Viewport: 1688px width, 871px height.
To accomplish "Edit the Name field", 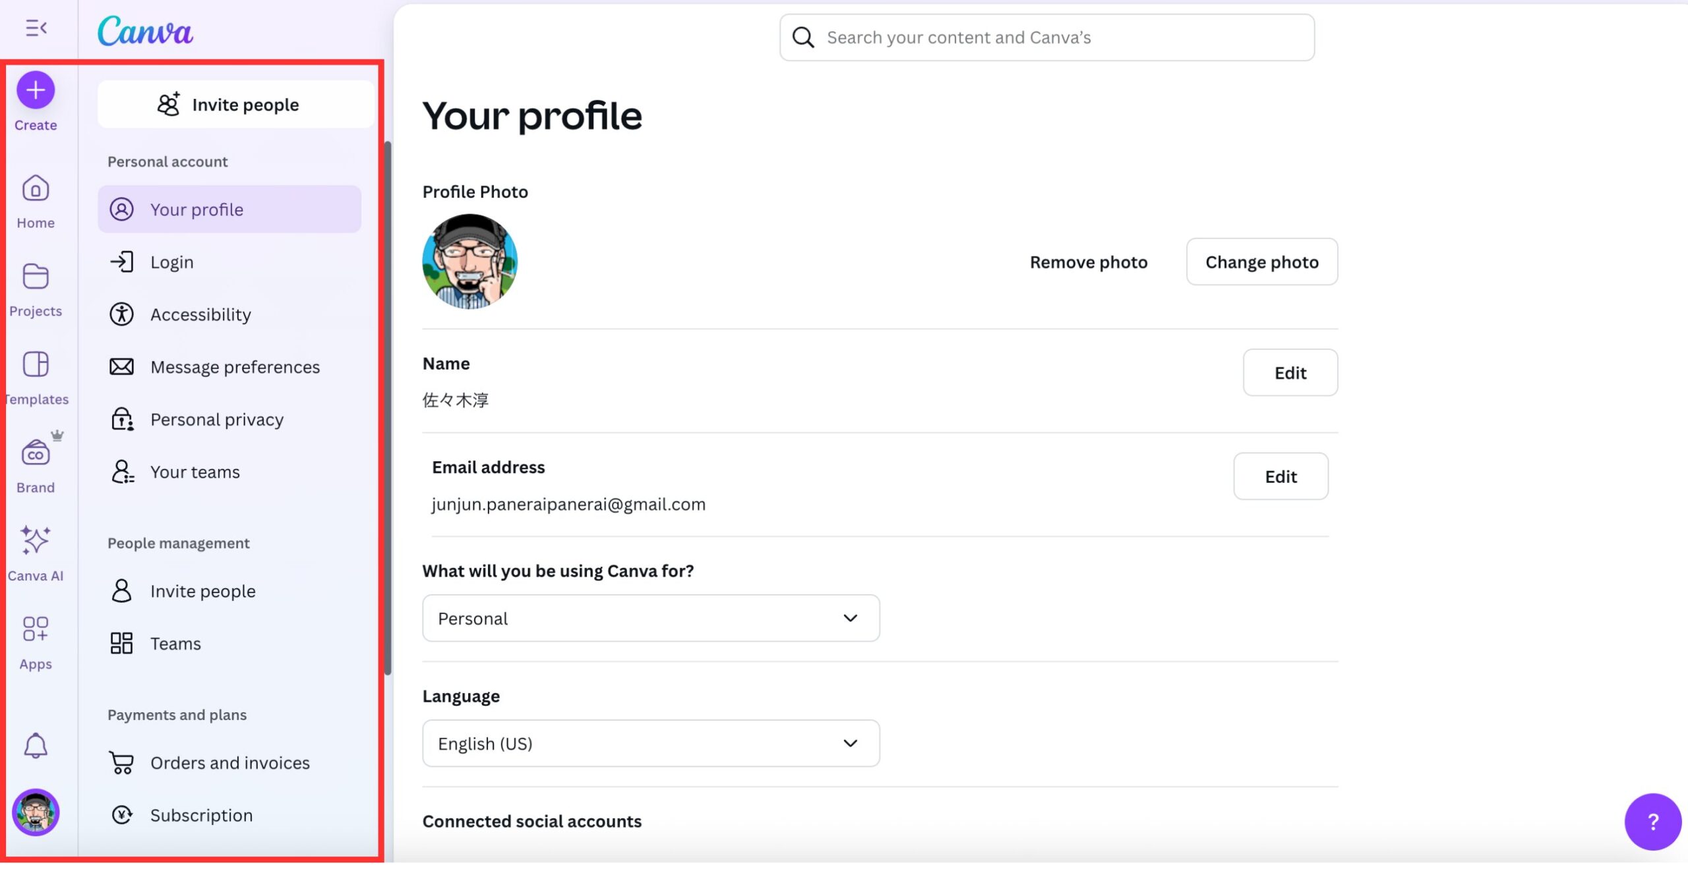I will coord(1290,373).
